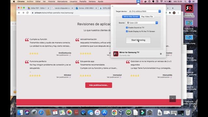Toggle Scale Display to Fit the TV Screen
Image resolution: width=208 pixels, height=117 pixels.
click(127, 32)
